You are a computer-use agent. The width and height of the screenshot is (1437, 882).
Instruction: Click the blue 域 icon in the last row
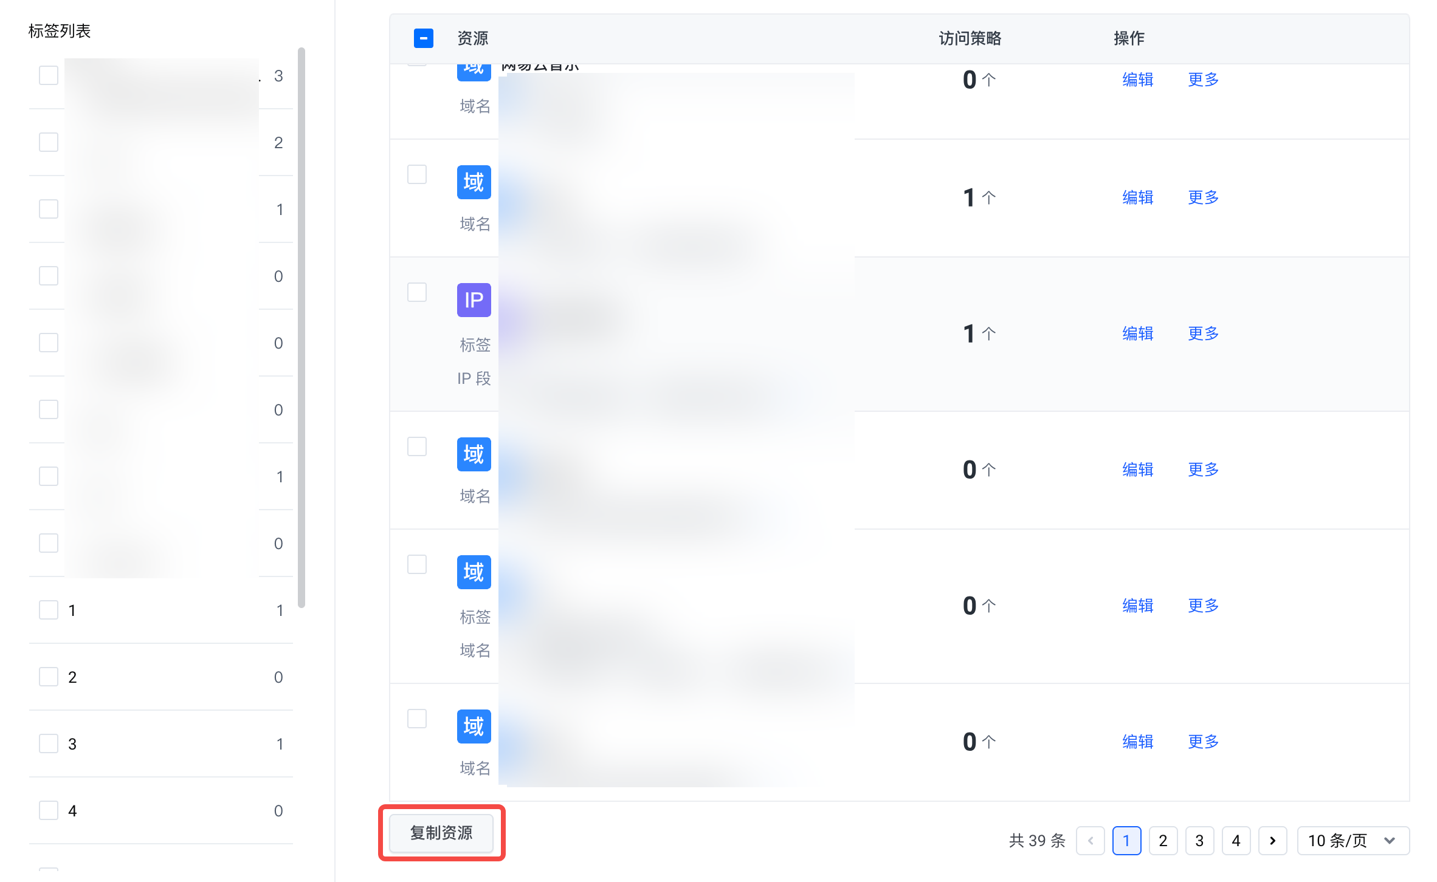point(474,726)
